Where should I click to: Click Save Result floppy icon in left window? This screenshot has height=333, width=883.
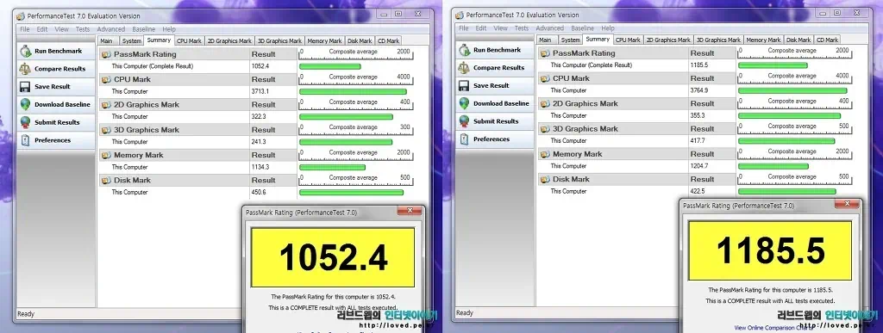click(x=25, y=87)
